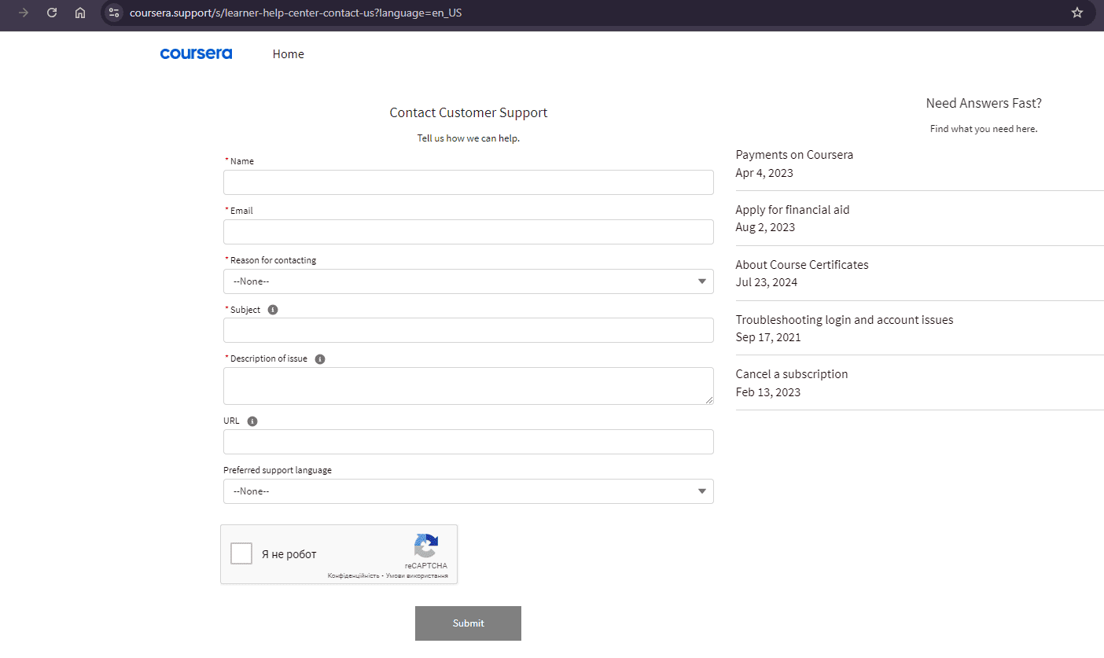Focus the Subject input field
Screen dimensions: 1104x658
coord(469,330)
